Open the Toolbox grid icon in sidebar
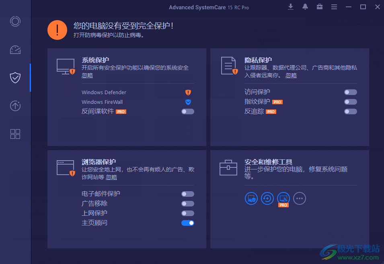 pyautogui.click(x=15, y=134)
